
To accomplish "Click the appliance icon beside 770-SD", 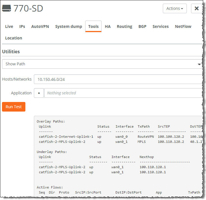I will [6, 8].
